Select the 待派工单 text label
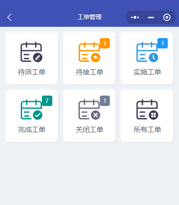The width and height of the screenshot is (179, 205). [32, 72]
